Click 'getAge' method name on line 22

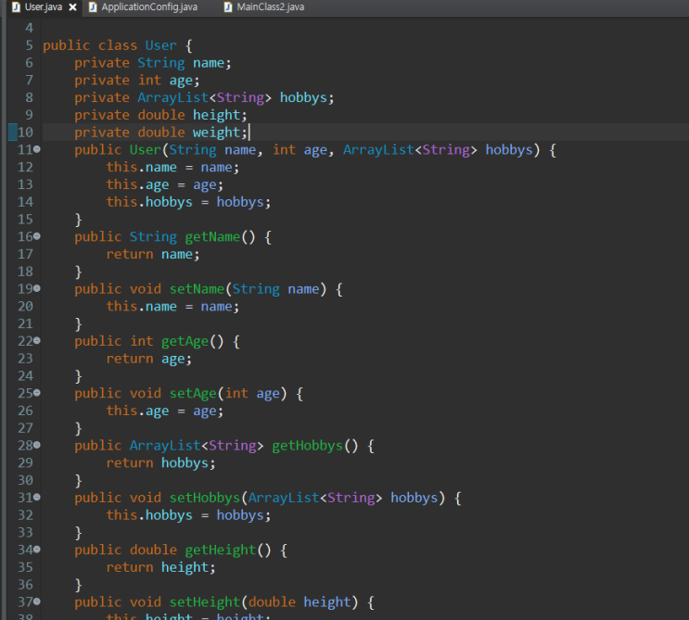tap(185, 341)
